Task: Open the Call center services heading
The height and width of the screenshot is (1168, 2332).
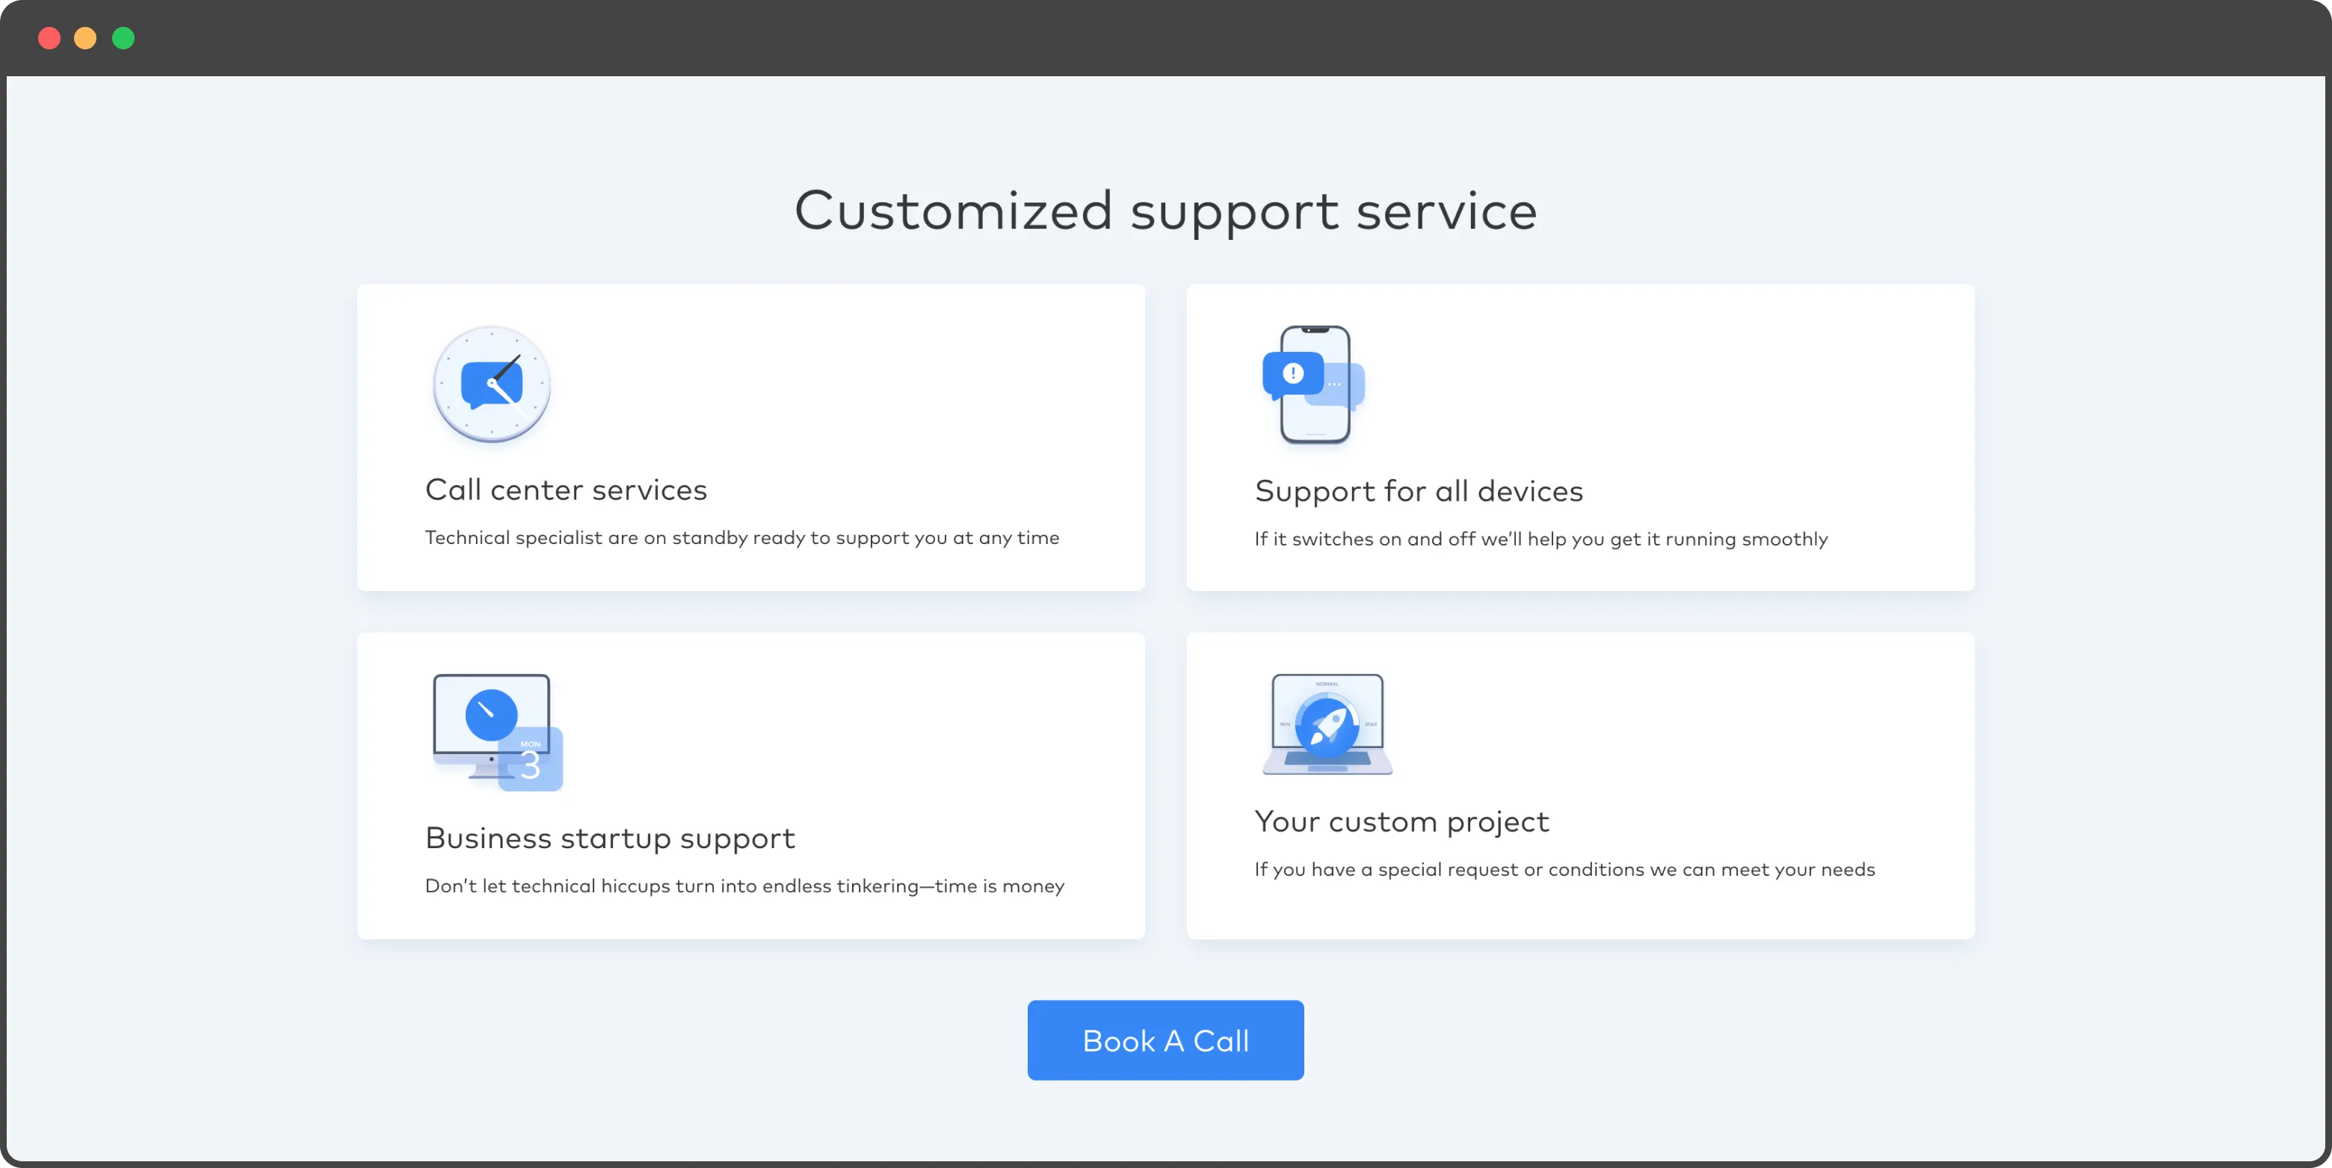Action: coord(566,489)
